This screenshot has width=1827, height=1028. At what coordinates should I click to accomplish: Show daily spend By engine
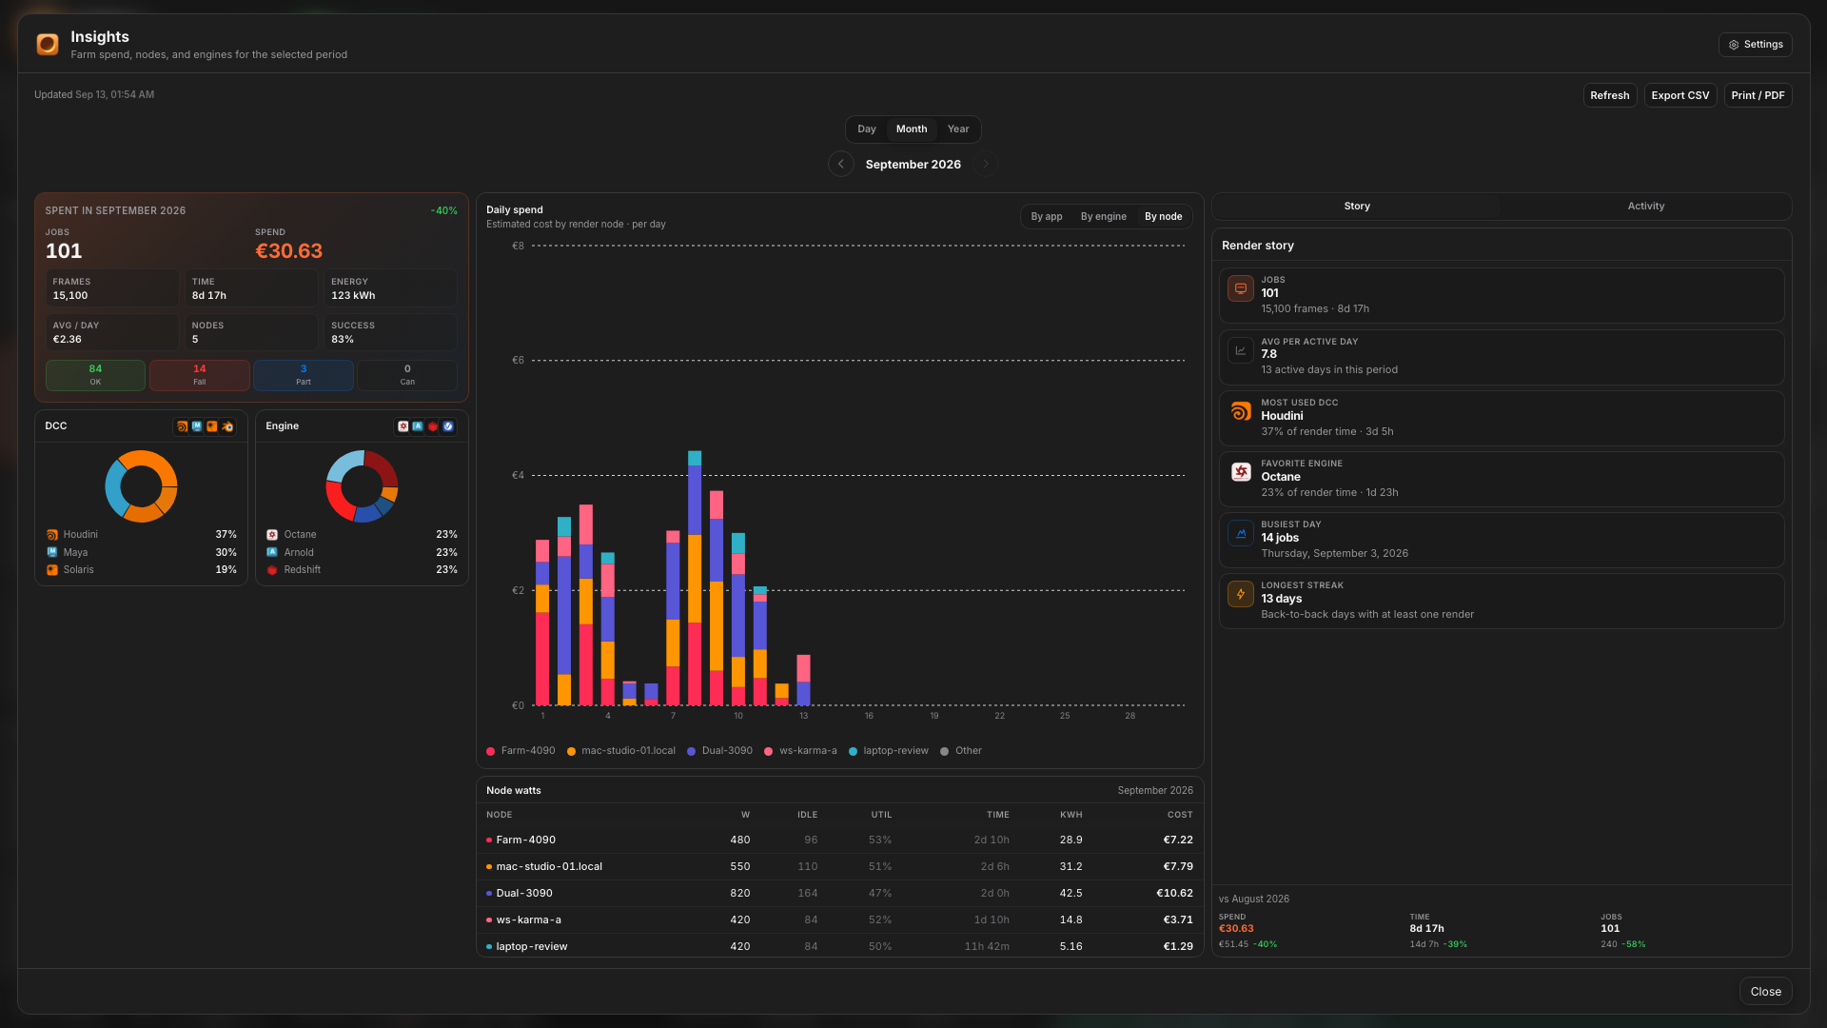(x=1104, y=217)
